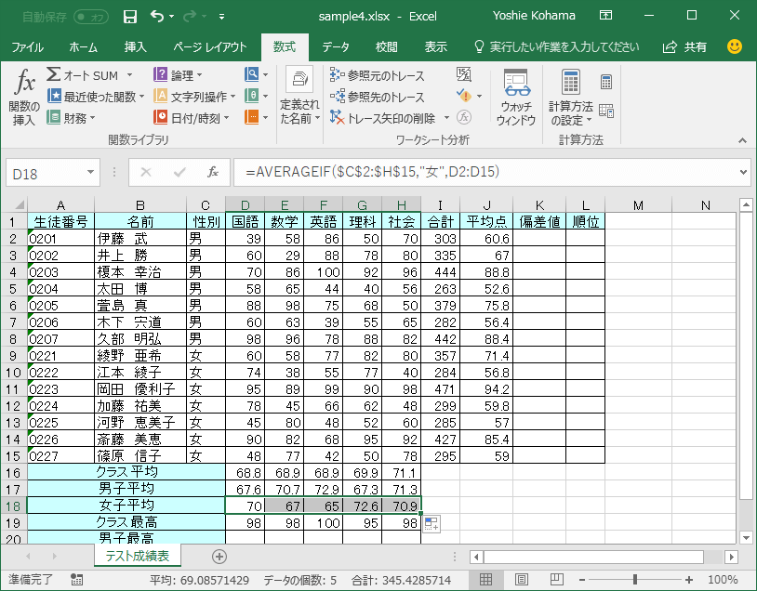Open the AutoSUM sigma icon
The width and height of the screenshot is (757, 591).
[53, 74]
